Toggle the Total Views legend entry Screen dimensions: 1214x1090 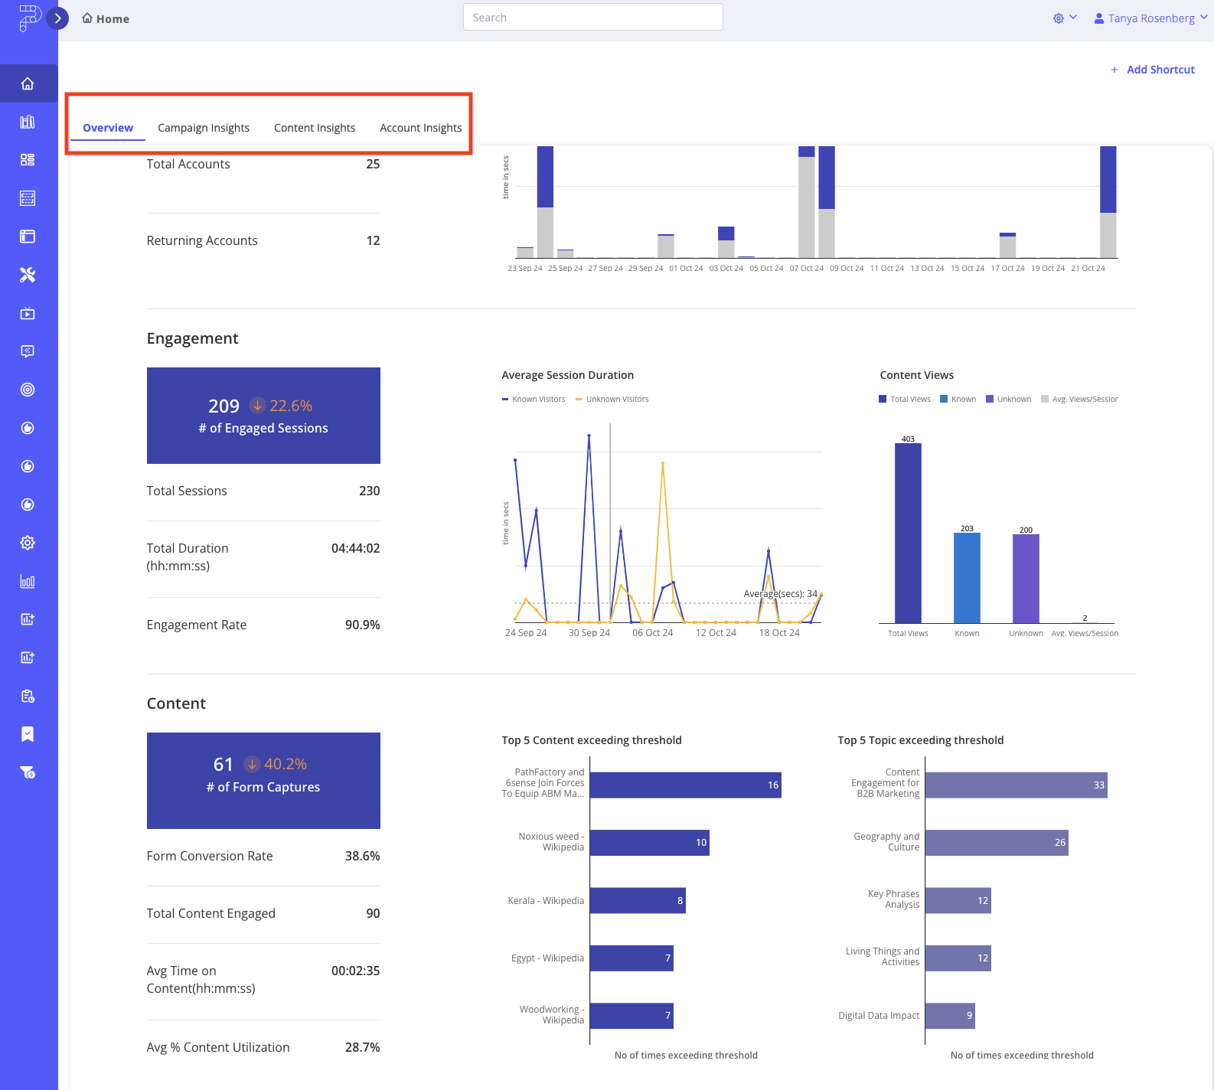coord(905,399)
